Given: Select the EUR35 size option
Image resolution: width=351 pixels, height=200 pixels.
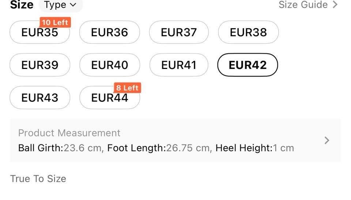Looking at the screenshot, I should pos(39,32).
